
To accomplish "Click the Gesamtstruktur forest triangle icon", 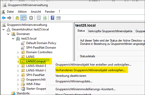I will tap(8, 29).
